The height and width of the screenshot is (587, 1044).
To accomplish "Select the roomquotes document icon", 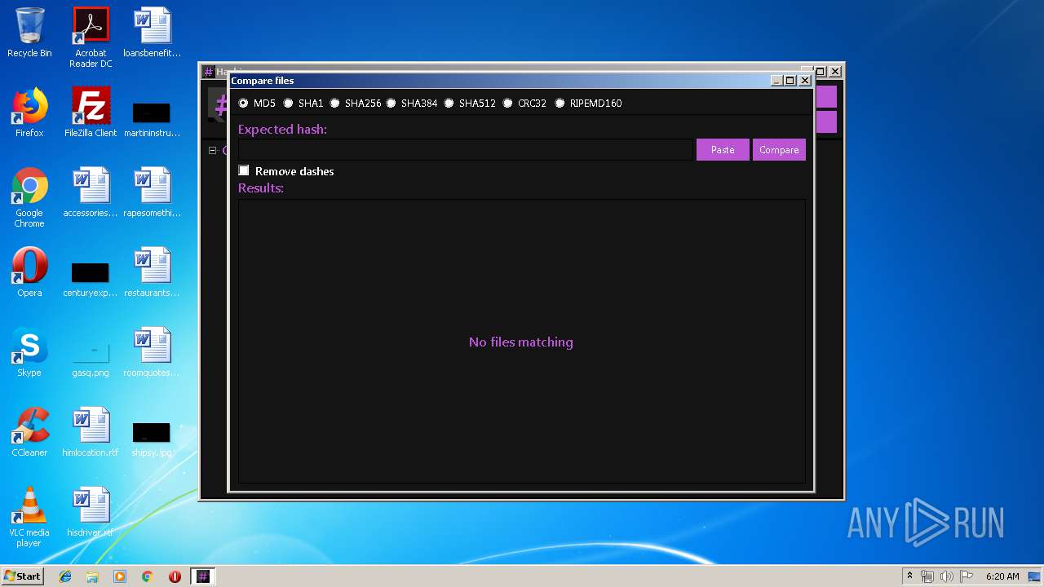I will (152, 352).
